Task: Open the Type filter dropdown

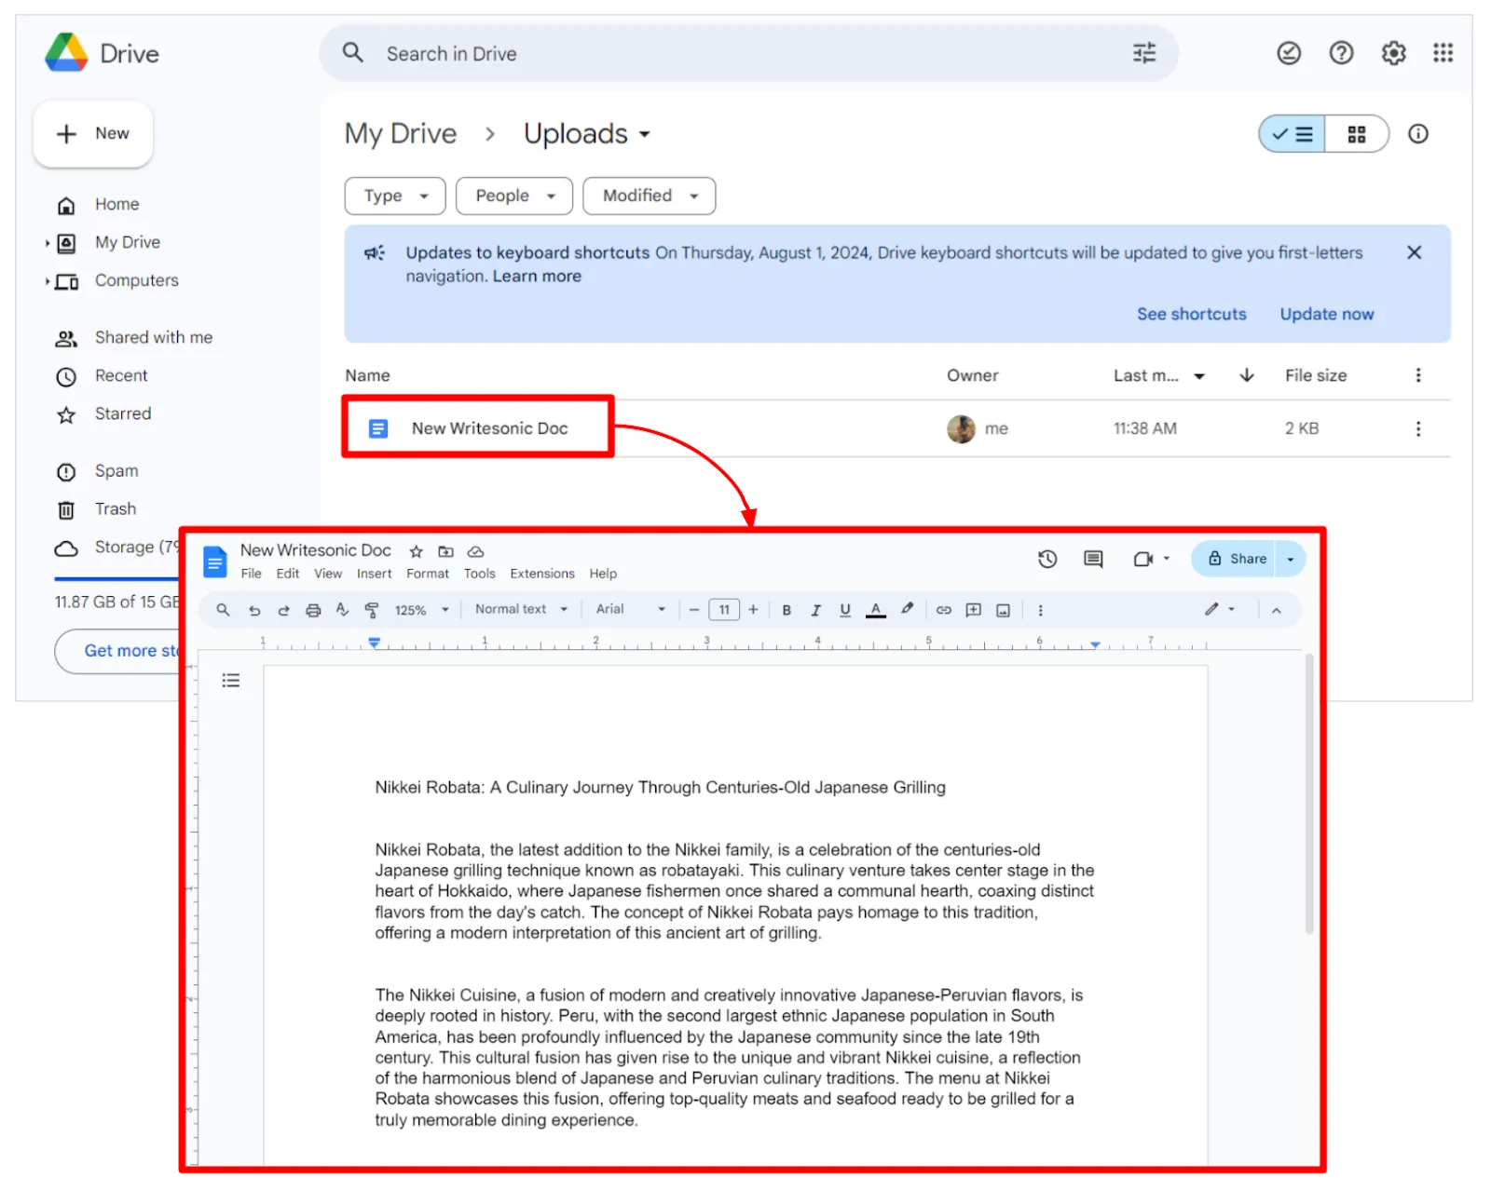Action: tap(395, 196)
